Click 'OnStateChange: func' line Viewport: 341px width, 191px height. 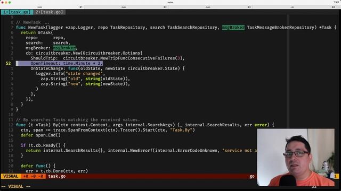pos(108,68)
